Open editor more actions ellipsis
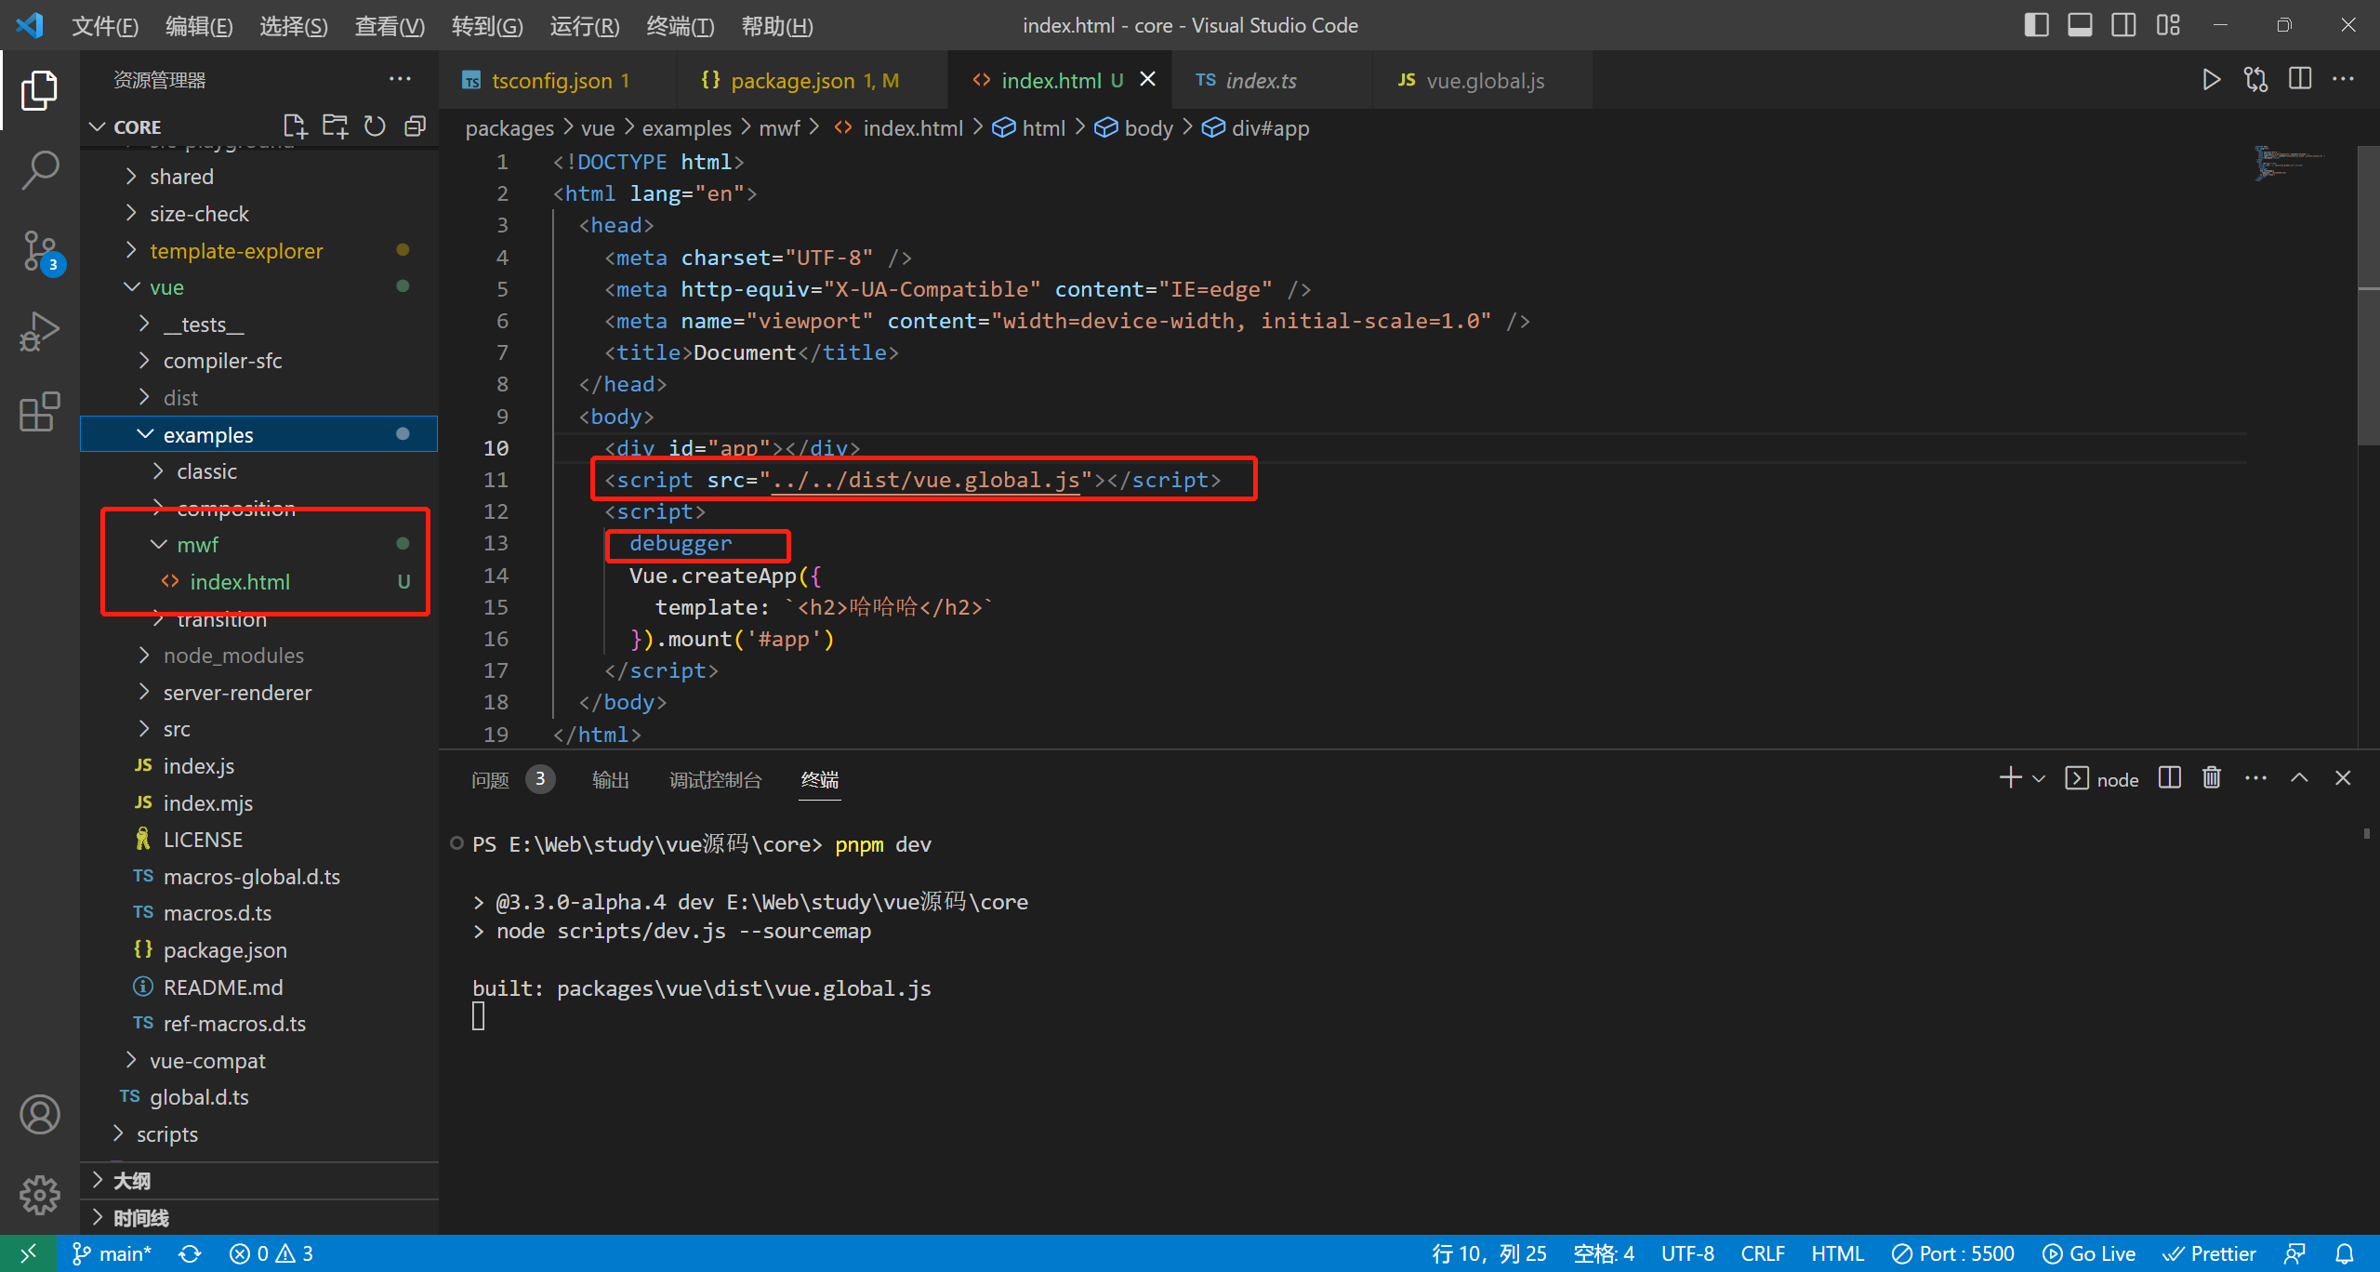Screen dimensions: 2380x1272 tap(2344, 80)
